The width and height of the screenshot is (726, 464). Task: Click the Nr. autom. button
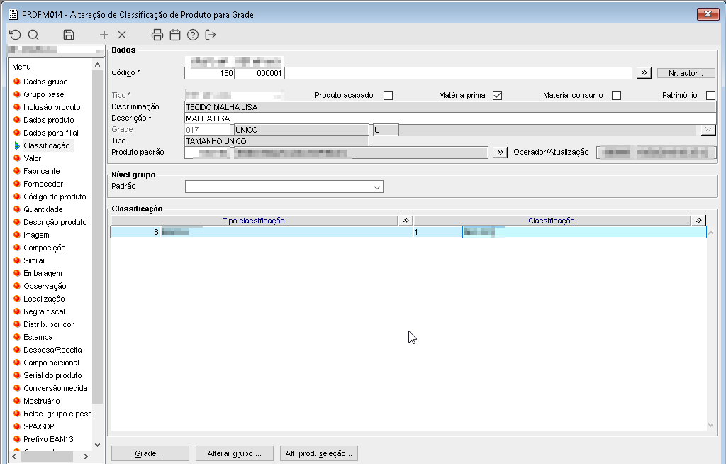click(x=686, y=73)
